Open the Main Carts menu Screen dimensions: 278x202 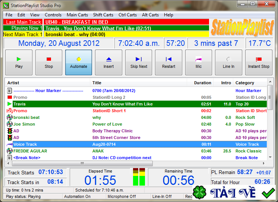(x=77, y=15)
